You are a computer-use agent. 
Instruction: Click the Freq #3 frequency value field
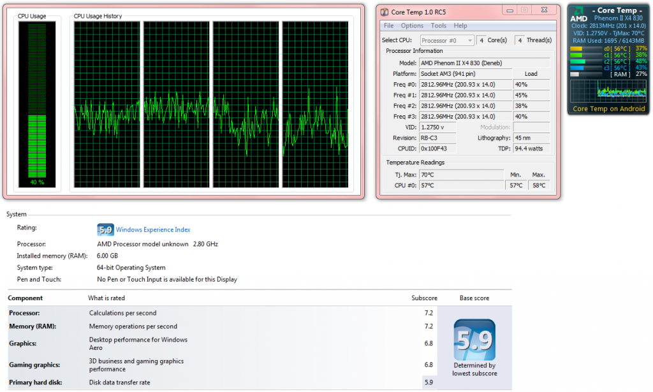click(465, 117)
